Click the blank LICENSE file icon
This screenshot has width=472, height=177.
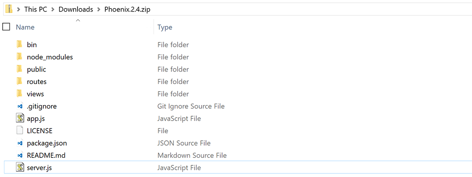(x=20, y=131)
